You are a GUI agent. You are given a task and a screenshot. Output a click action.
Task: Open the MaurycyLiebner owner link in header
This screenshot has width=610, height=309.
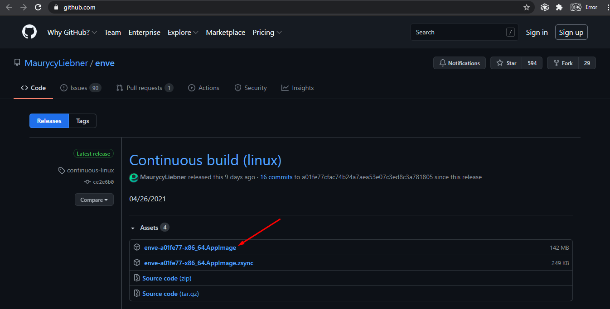[56, 63]
